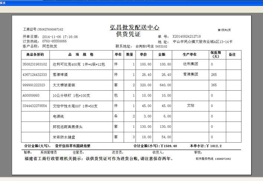Click the customer name 阿忠批发
The image size is (263, 181).
click(x=50, y=46)
